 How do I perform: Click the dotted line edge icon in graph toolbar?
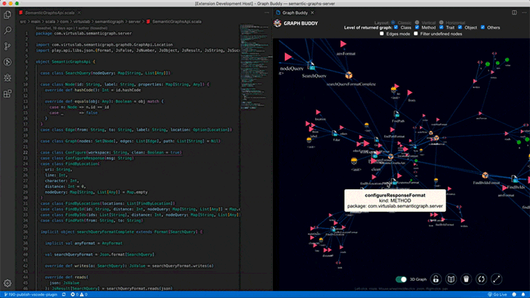[x=496, y=279]
